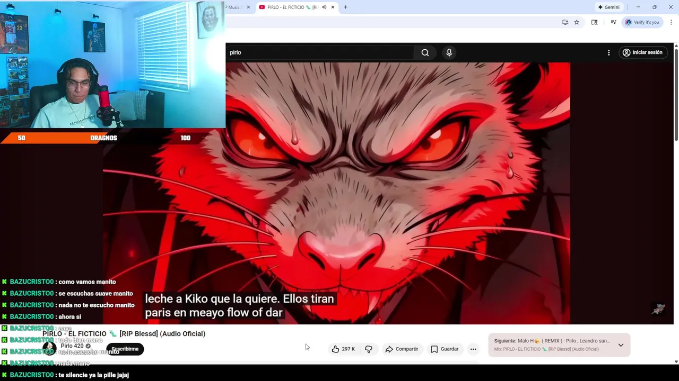Click chat message 'se escuchas suave manito'
The image size is (679, 381).
coord(95,294)
